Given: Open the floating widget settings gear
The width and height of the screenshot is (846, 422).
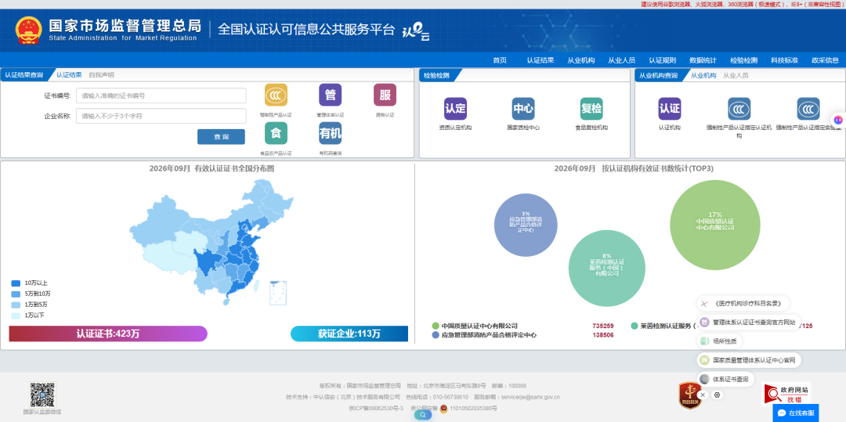Looking at the screenshot, I should pyautogui.click(x=717, y=395).
